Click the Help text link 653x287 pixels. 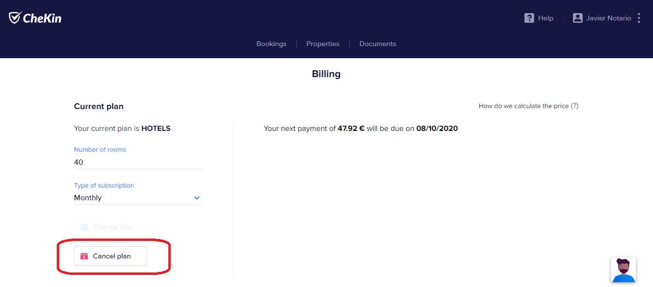click(545, 18)
